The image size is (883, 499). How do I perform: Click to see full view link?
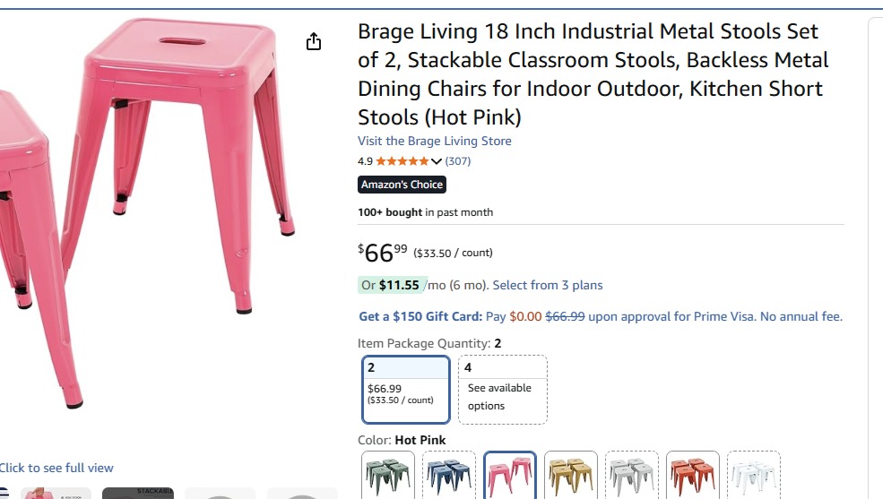tap(56, 468)
